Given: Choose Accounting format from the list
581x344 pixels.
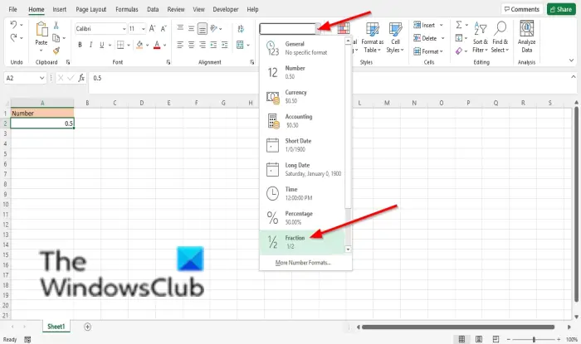Looking at the screenshot, I should click(302, 120).
